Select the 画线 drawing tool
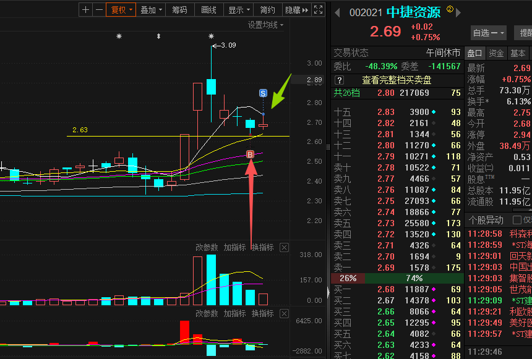The image size is (532, 359). (x=209, y=10)
